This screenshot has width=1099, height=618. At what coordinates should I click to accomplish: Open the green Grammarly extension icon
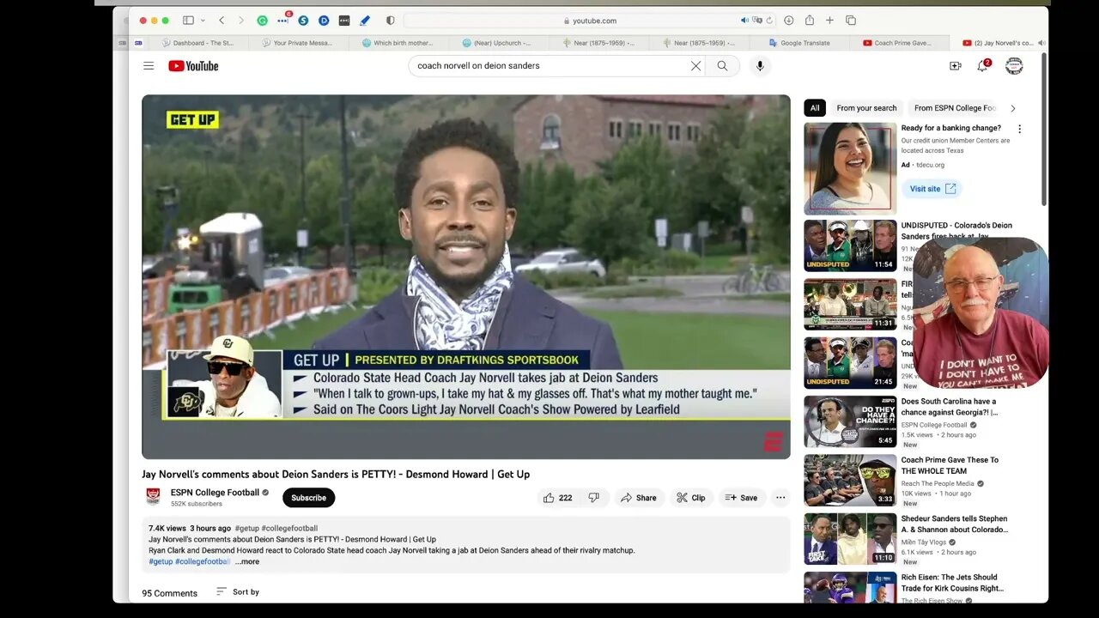tap(263, 21)
